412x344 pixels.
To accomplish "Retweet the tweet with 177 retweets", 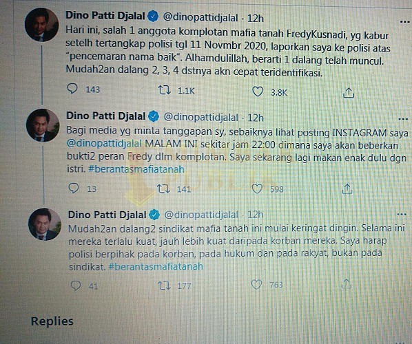I will click(x=164, y=286).
